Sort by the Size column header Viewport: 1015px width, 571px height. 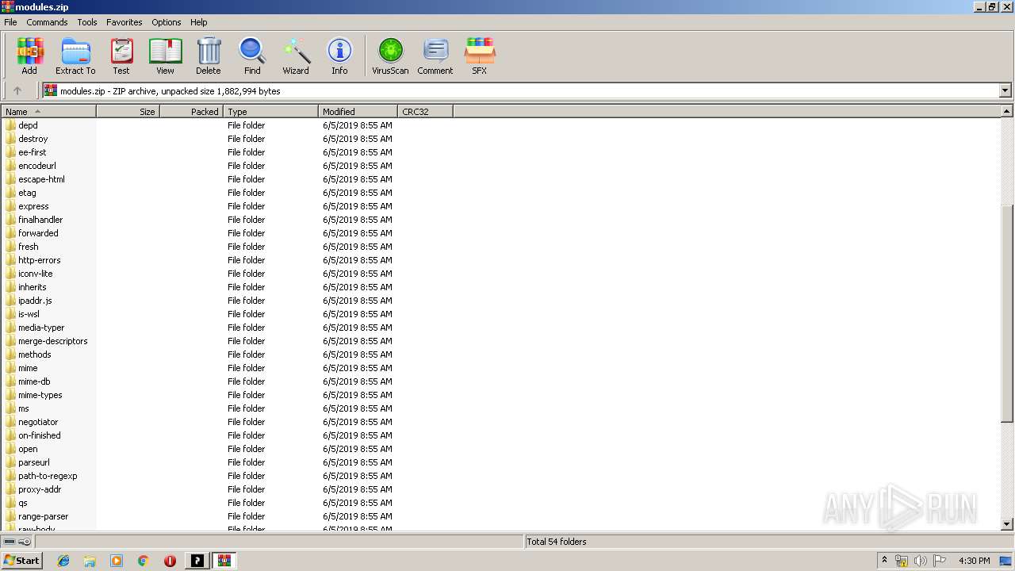[128, 111]
